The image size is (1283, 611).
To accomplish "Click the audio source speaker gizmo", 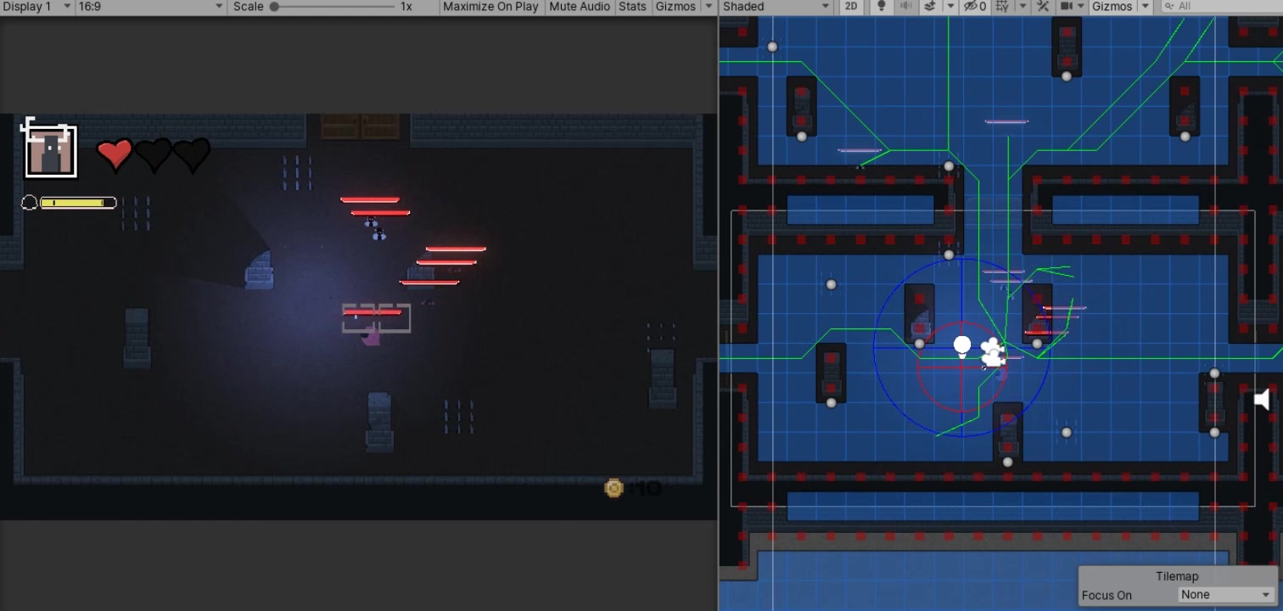I will pyautogui.click(x=1262, y=399).
